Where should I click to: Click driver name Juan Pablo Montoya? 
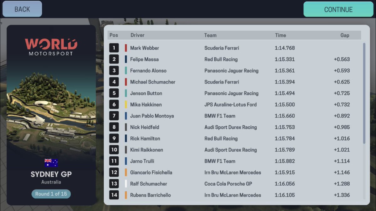(x=152, y=116)
